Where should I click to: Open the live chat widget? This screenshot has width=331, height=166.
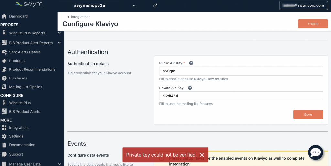(315, 152)
